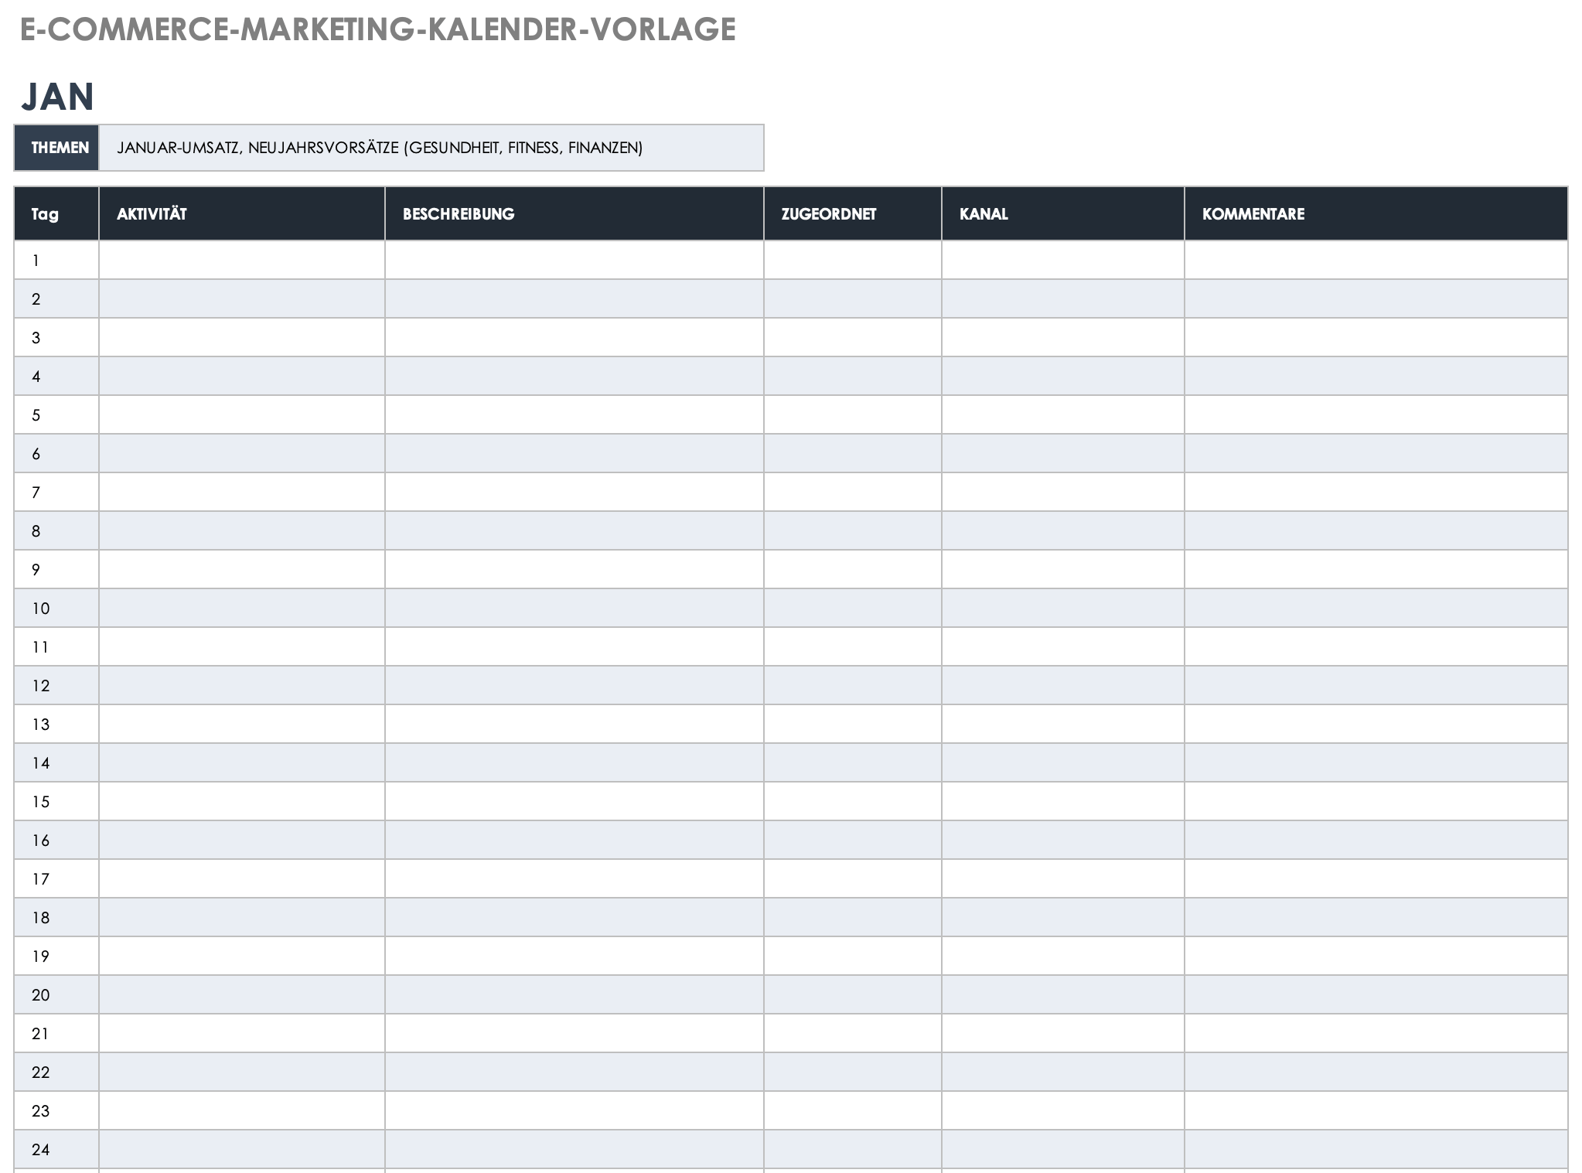Select day 10 cell
This screenshot has width=1582, height=1173.
(56, 609)
